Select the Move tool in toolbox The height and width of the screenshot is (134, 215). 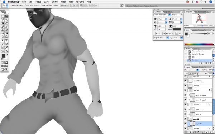coord(6,16)
